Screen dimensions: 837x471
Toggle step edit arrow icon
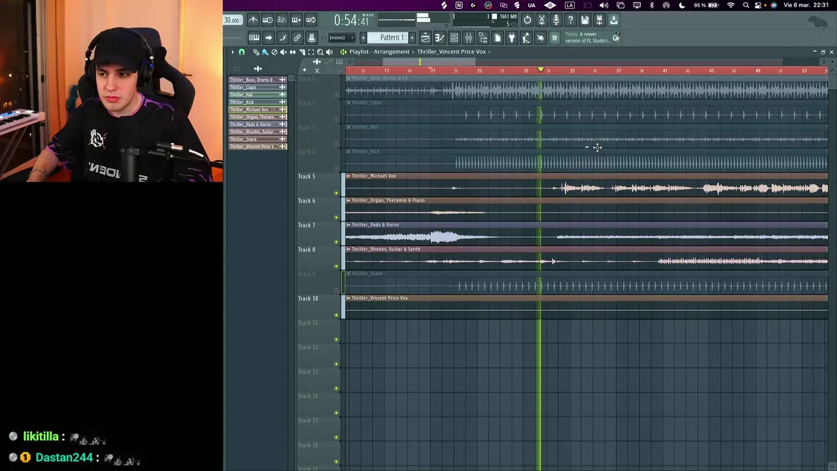coord(268,37)
